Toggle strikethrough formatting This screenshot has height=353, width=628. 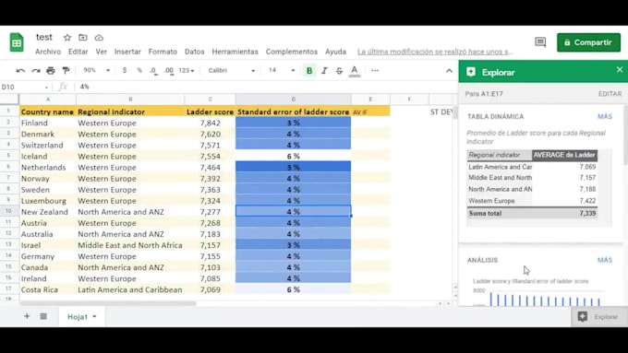(339, 71)
